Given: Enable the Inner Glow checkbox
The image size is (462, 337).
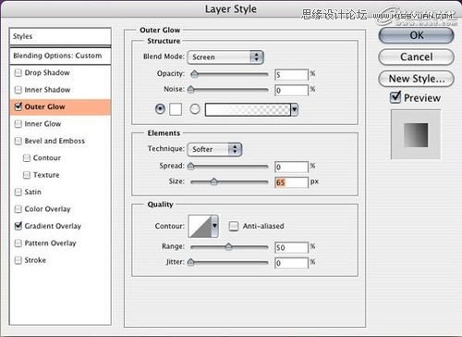Looking at the screenshot, I should tap(18, 124).
